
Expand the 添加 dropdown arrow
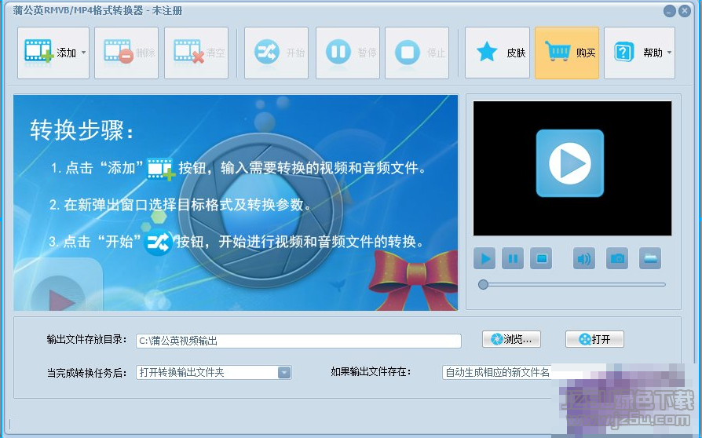84,53
